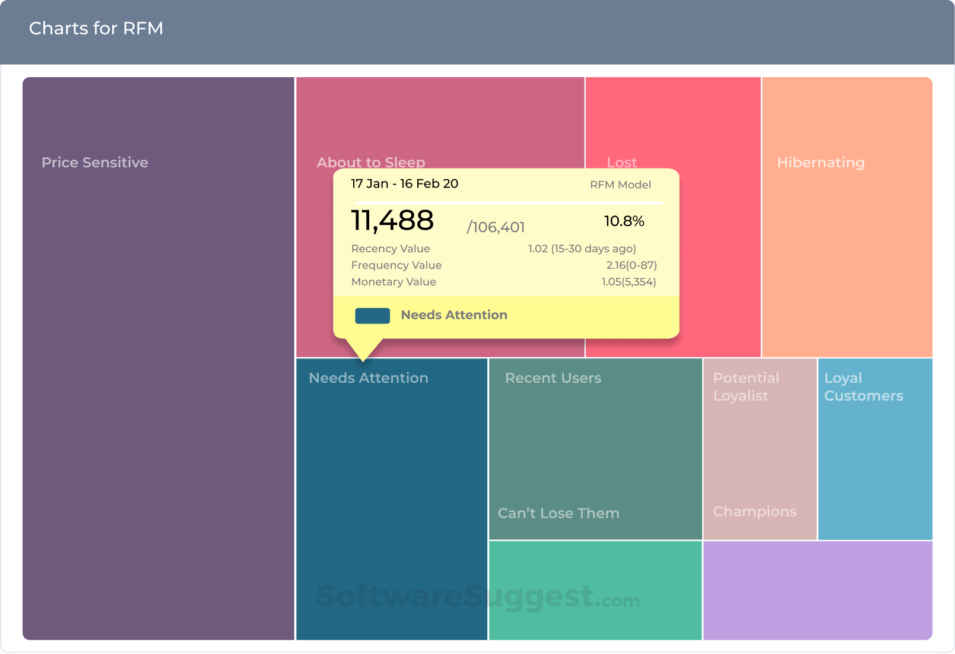Click the Potential Loyalist tile
Screen dimensions: 955x654
(x=746, y=387)
